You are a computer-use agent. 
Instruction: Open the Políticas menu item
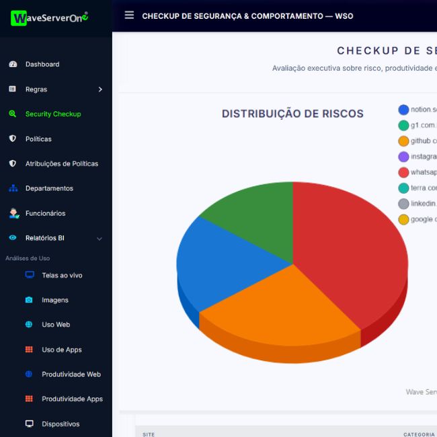pyautogui.click(x=38, y=139)
